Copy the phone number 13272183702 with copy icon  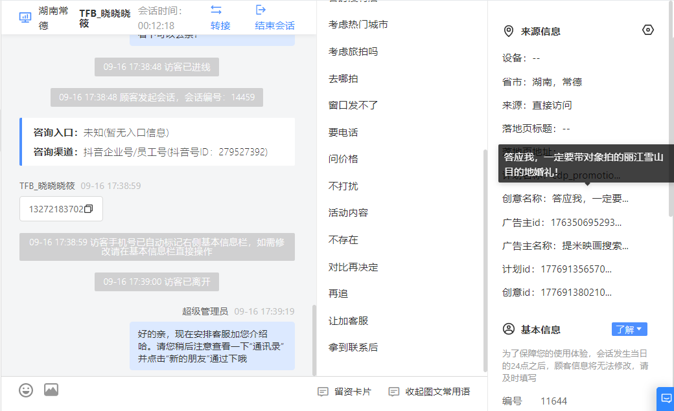coord(89,208)
